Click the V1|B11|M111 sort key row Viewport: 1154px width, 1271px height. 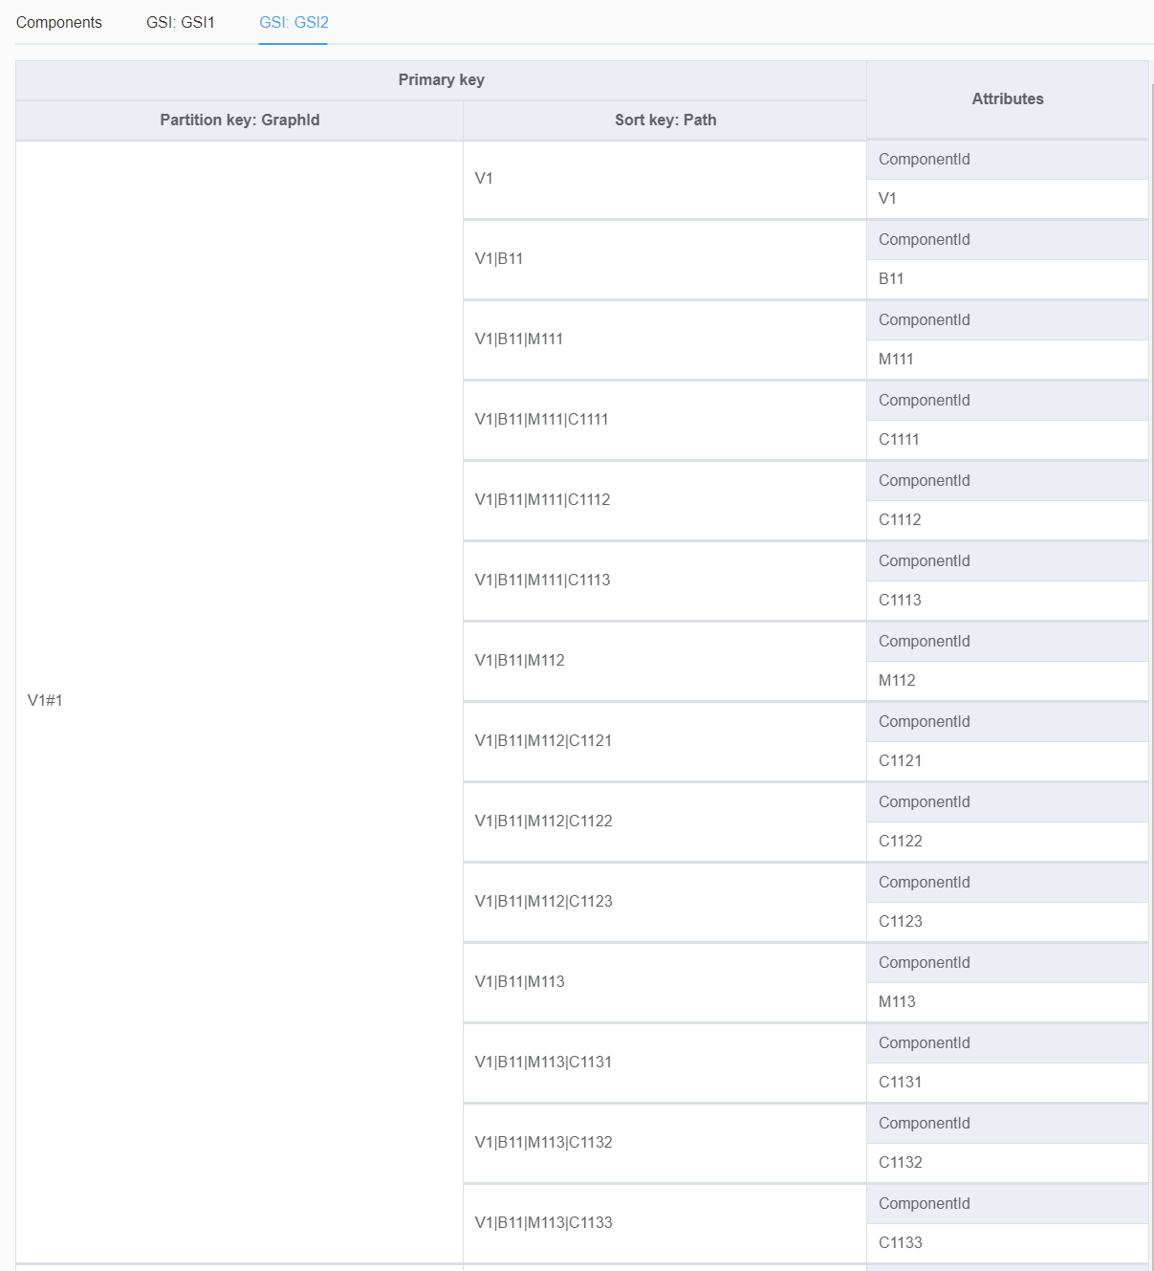click(517, 339)
